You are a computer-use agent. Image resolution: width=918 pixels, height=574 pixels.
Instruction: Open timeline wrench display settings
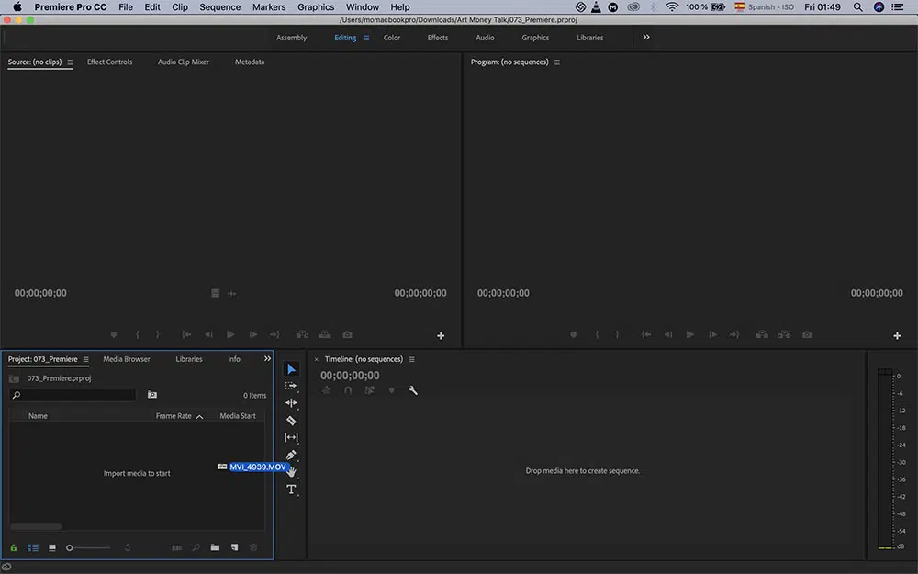[413, 390]
